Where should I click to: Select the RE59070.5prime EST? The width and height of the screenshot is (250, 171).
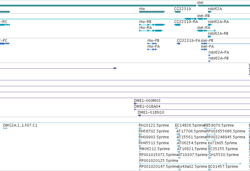tap(210, 128)
